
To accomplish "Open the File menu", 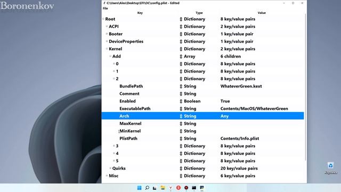I will (x=105, y=9).
